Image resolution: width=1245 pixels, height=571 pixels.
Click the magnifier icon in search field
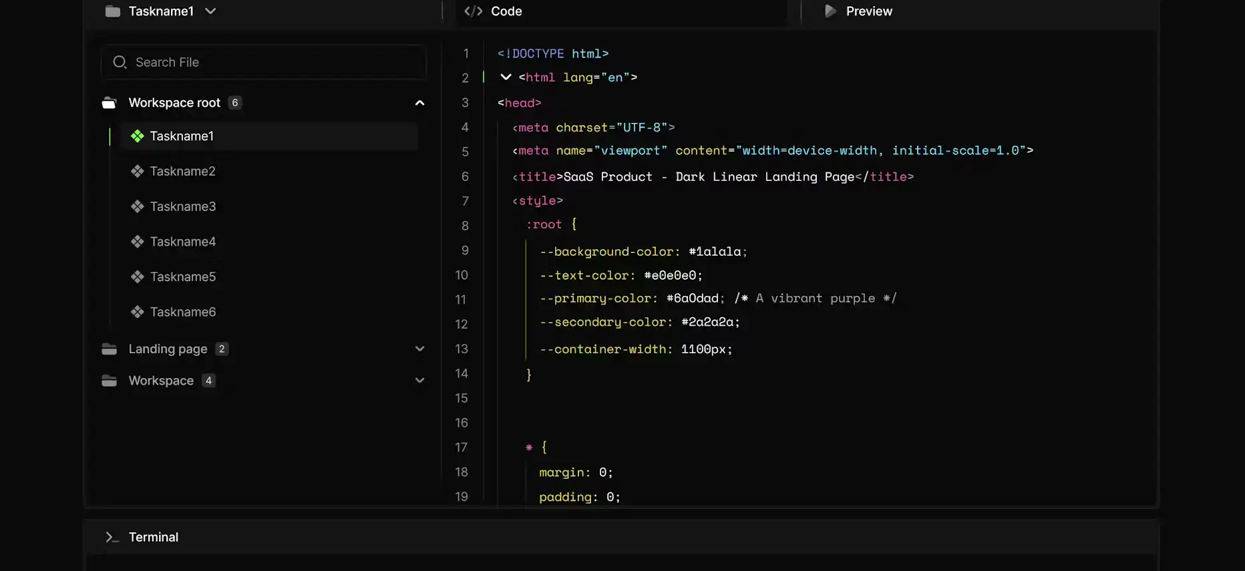[x=120, y=62]
